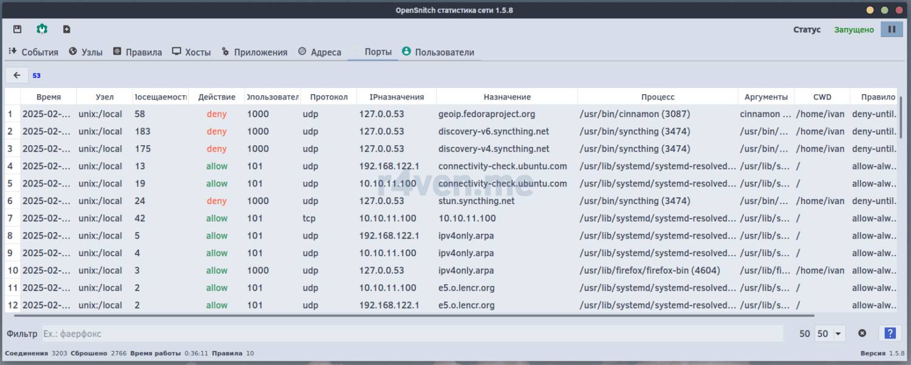Go to the Пользователи tab
This screenshot has width=911, height=365.
pyautogui.click(x=438, y=52)
